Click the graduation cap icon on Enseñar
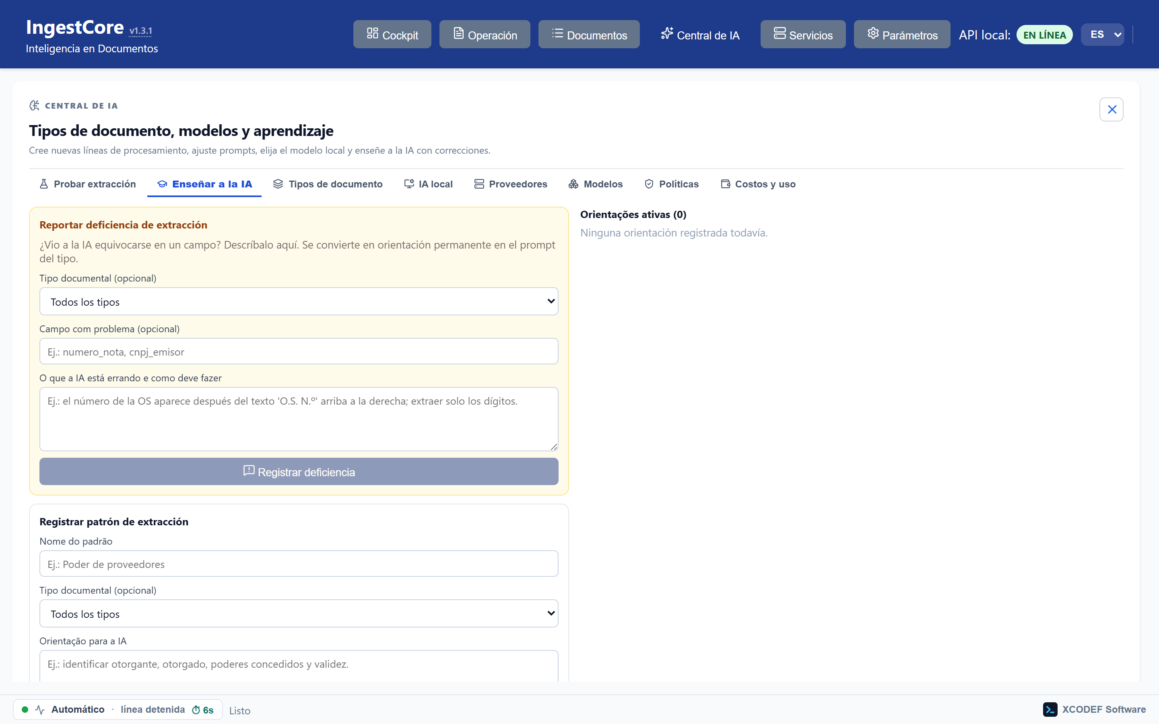This screenshot has height=724, width=1159. point(162,184)
